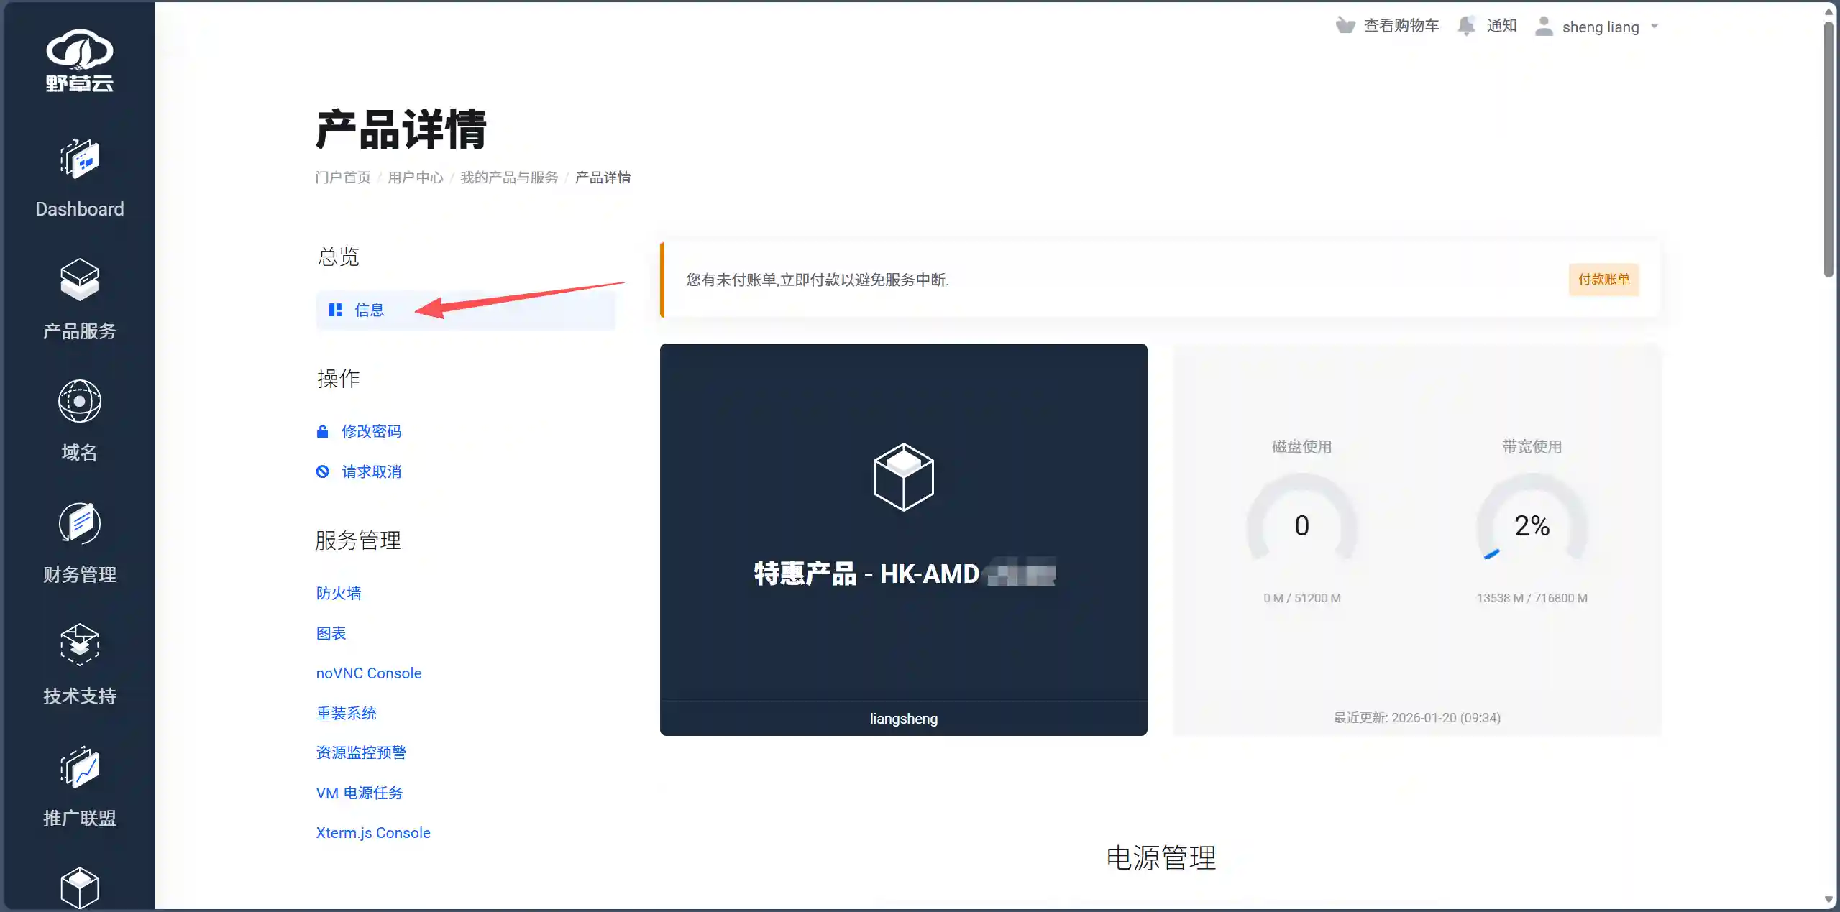Click the 0 M / 51200 M value
Screen dimensions: 1840x912
click(x=1302, y=598)
